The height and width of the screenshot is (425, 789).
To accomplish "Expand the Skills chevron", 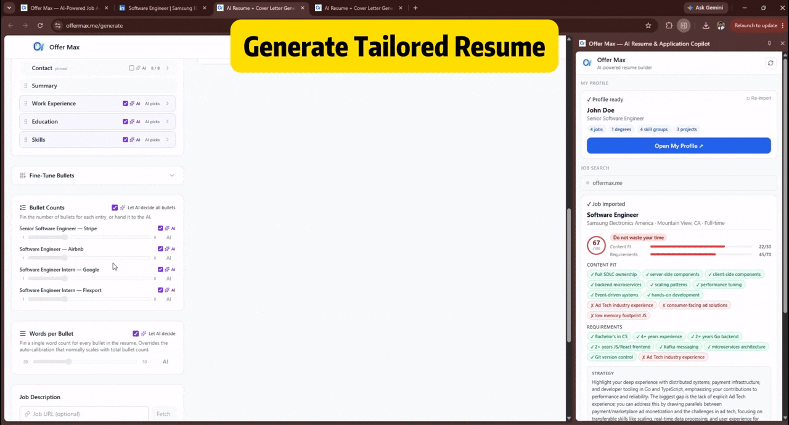I will [x=167, y=140].
